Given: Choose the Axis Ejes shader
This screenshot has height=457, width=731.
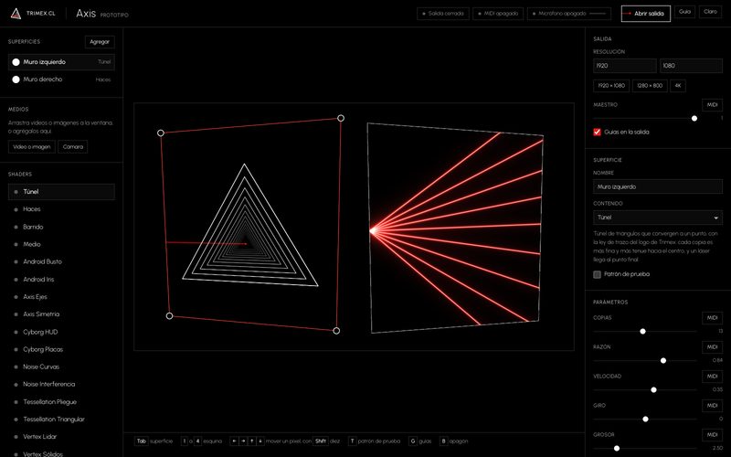Looking at the screenshot, I should pos(61,296).
